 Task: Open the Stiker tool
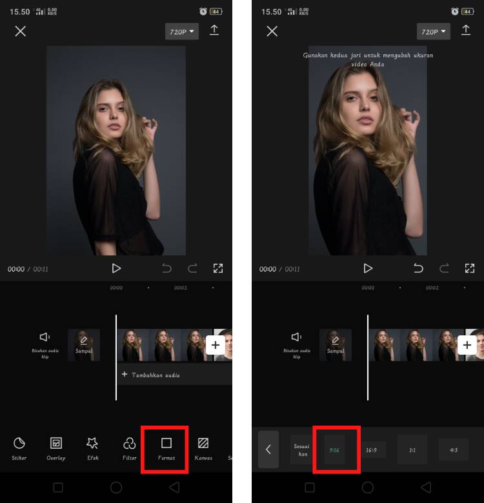(19, 449)
